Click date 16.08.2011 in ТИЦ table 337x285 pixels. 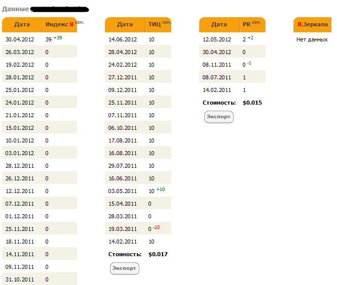[123, 154]
